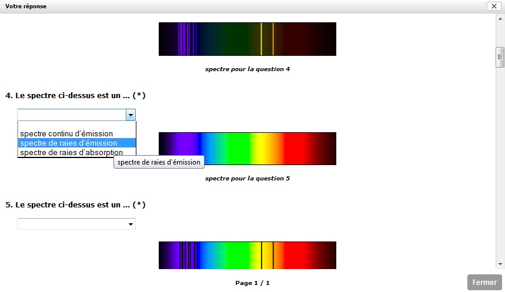
Task: Click the Fermer button
Action: pyautogui.click(x=484, y=282)
